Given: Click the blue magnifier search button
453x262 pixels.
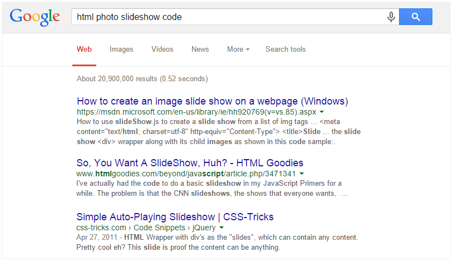Looking at the screenshot, I should click(416, 17).
